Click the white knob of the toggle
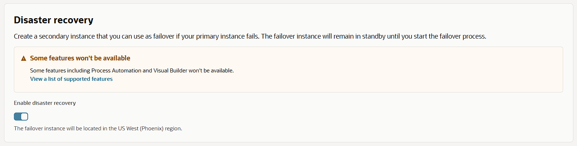Screen dimensions: 577x146 24,117
